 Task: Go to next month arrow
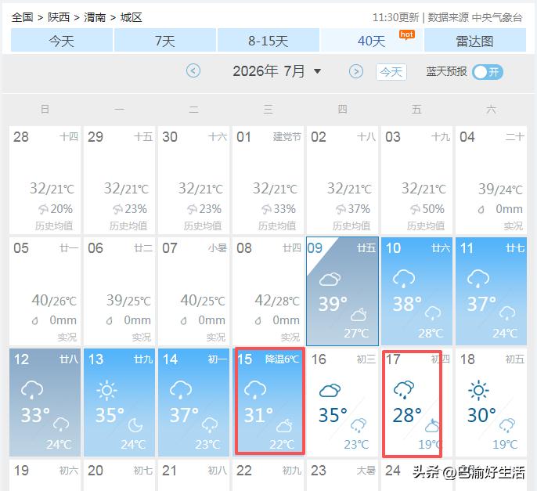pos(356,71)
